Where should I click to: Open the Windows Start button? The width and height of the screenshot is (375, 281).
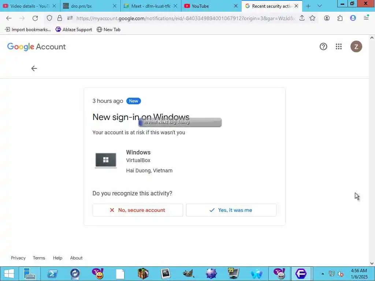(9, 274)
